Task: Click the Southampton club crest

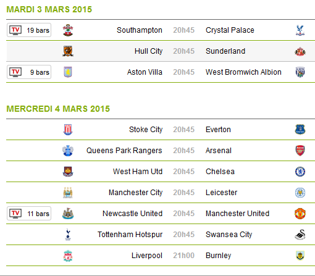Action: tap(68, 30)
